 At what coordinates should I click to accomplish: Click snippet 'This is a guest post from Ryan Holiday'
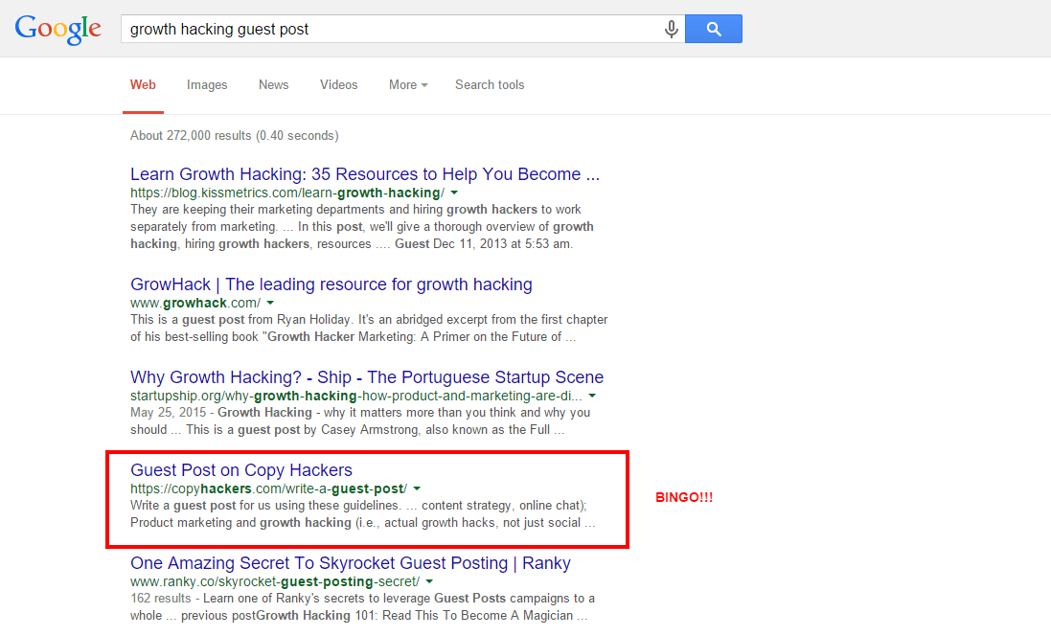click(x=369, y=329)
